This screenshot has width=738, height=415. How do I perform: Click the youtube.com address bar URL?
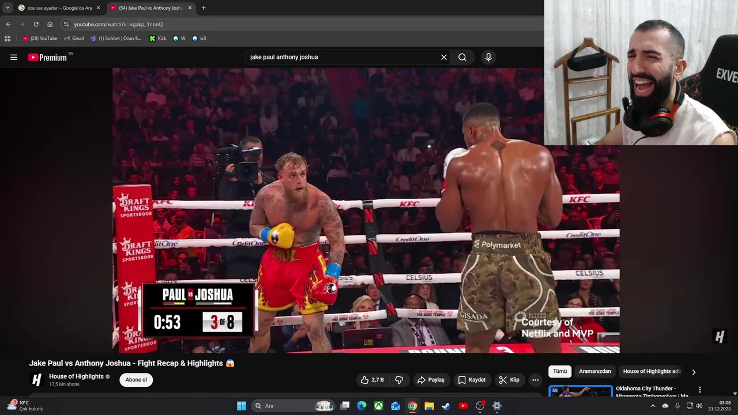[x=118, y=24]
